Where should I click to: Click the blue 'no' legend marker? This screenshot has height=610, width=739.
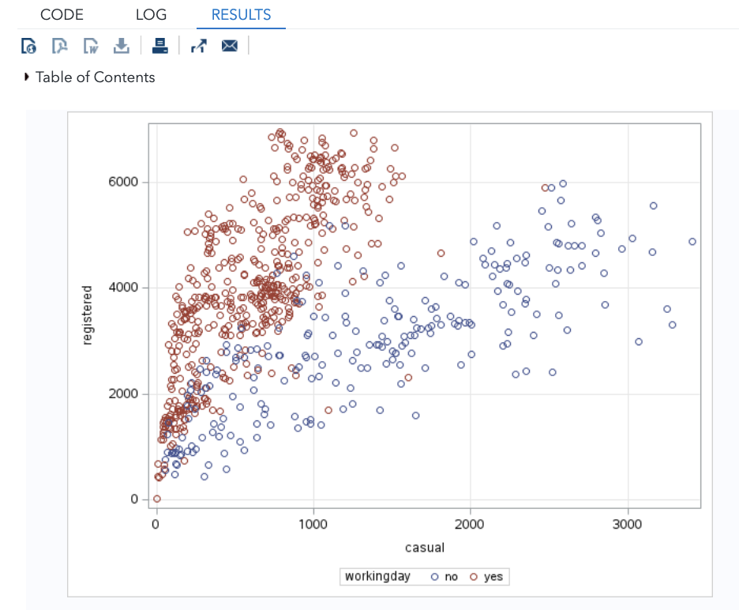coord(434,577)
